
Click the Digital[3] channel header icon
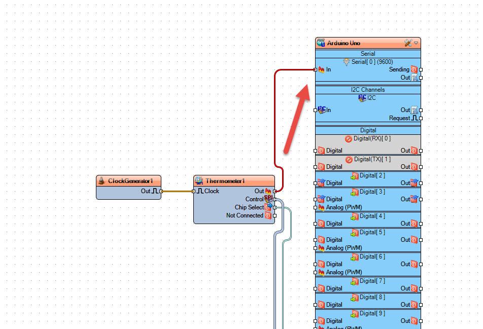tap(355, 192)
